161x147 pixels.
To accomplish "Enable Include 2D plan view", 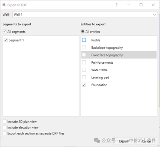I will (x=5, y=121).
